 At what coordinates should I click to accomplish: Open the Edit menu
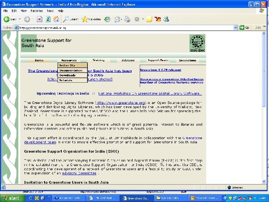[x=14, y=11]
